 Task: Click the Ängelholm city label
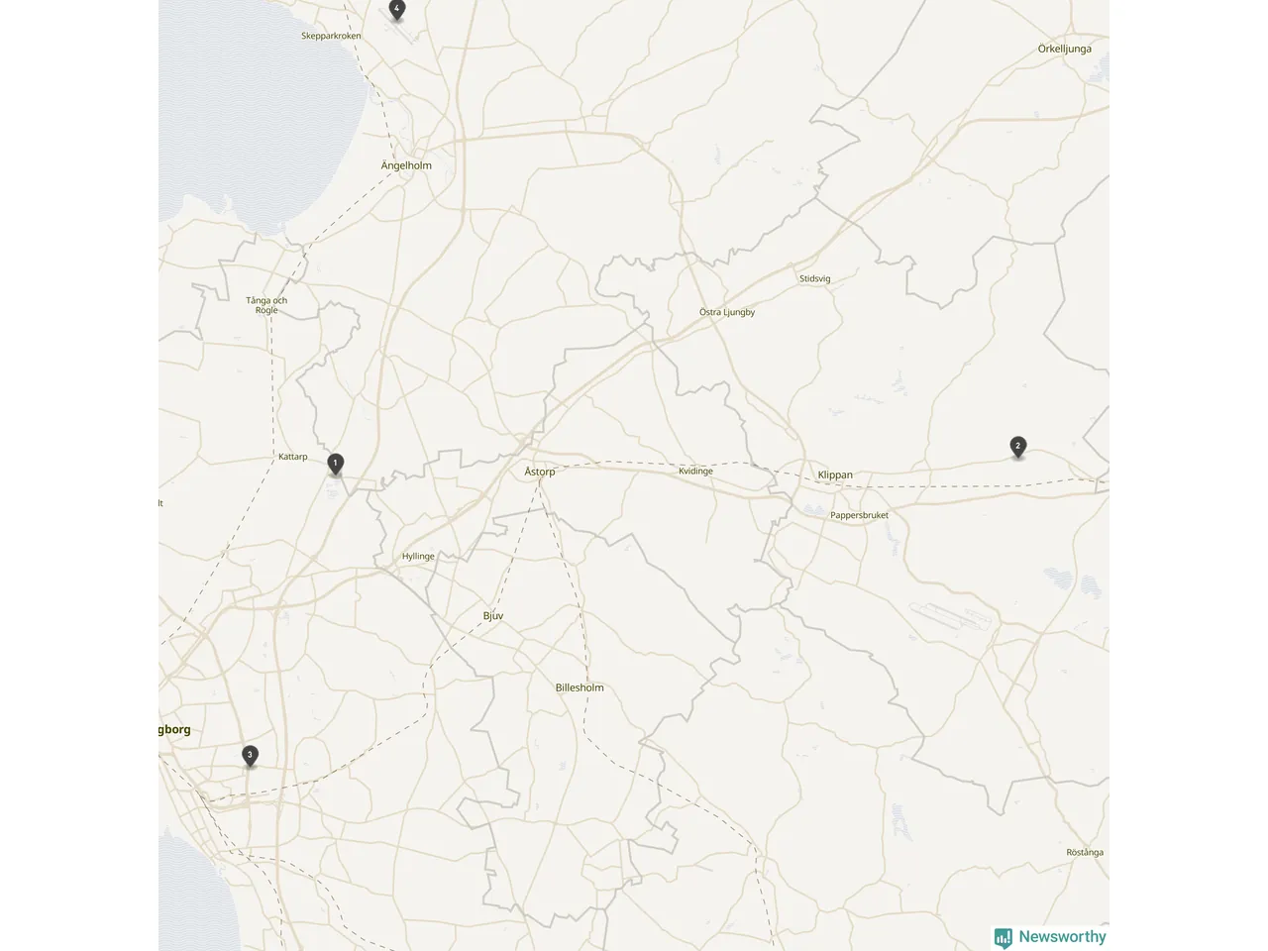tap(406, 165)
